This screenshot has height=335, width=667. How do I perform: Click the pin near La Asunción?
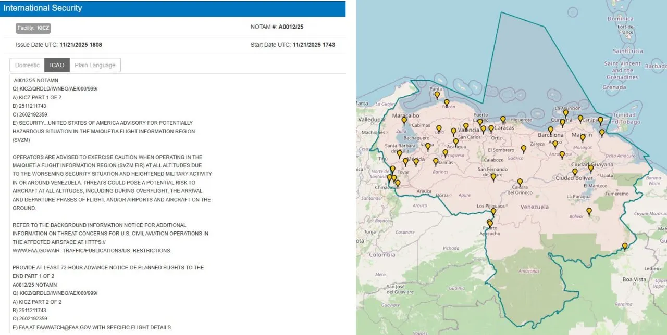pos(565,113)
